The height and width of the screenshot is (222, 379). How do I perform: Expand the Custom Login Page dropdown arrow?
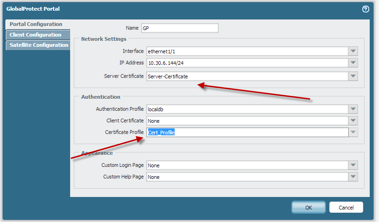point(353,165)
